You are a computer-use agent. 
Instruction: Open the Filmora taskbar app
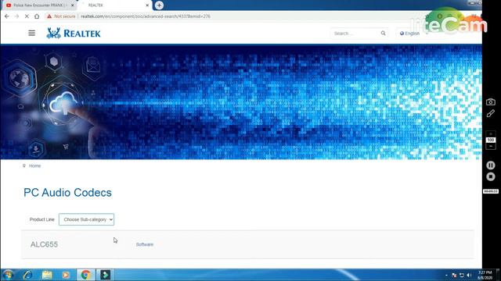coord(105,275)
